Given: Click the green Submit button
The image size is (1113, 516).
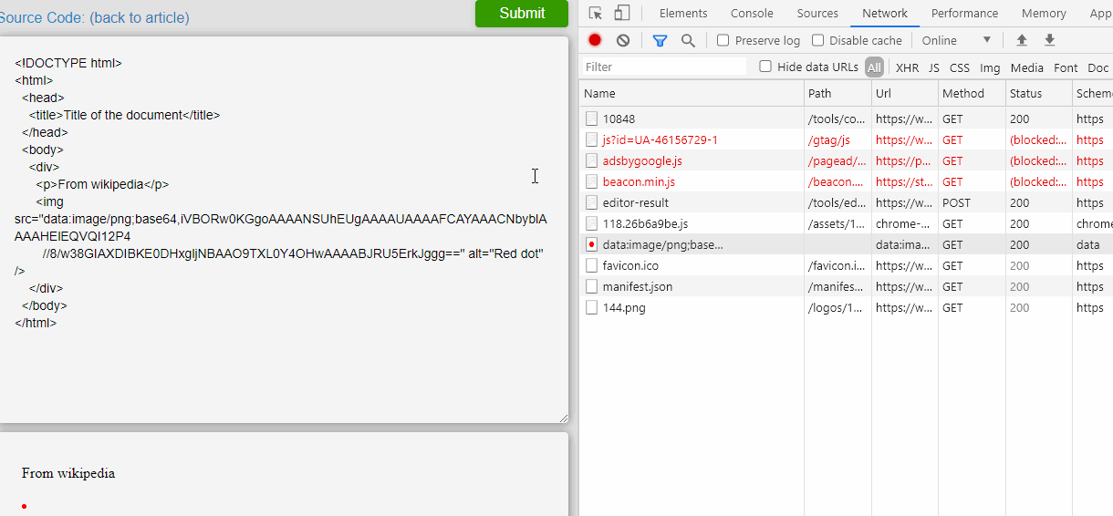Looking at the screenshot, I should (522, 13).
